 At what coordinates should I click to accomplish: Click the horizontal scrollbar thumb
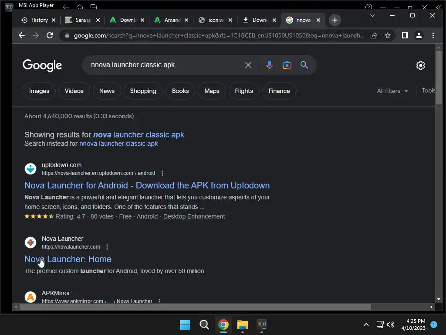click(x=195, y=307)
